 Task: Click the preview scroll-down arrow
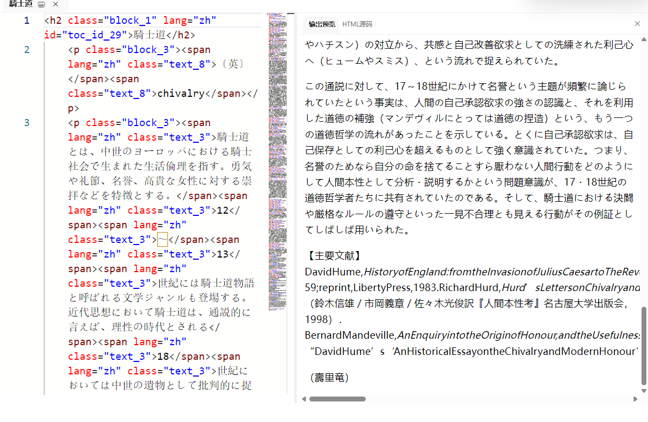[644, 391]
